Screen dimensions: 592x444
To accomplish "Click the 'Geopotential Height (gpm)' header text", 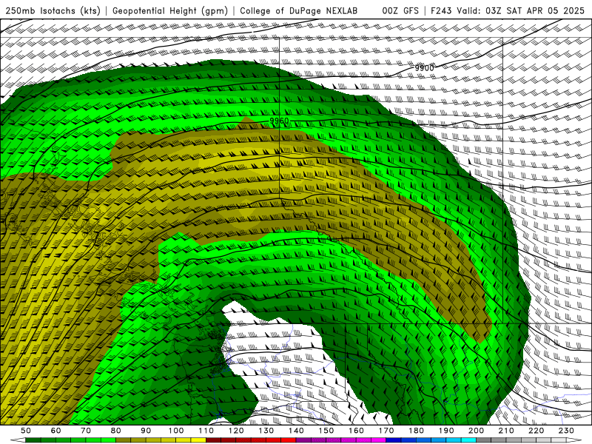I will [170, 10].
